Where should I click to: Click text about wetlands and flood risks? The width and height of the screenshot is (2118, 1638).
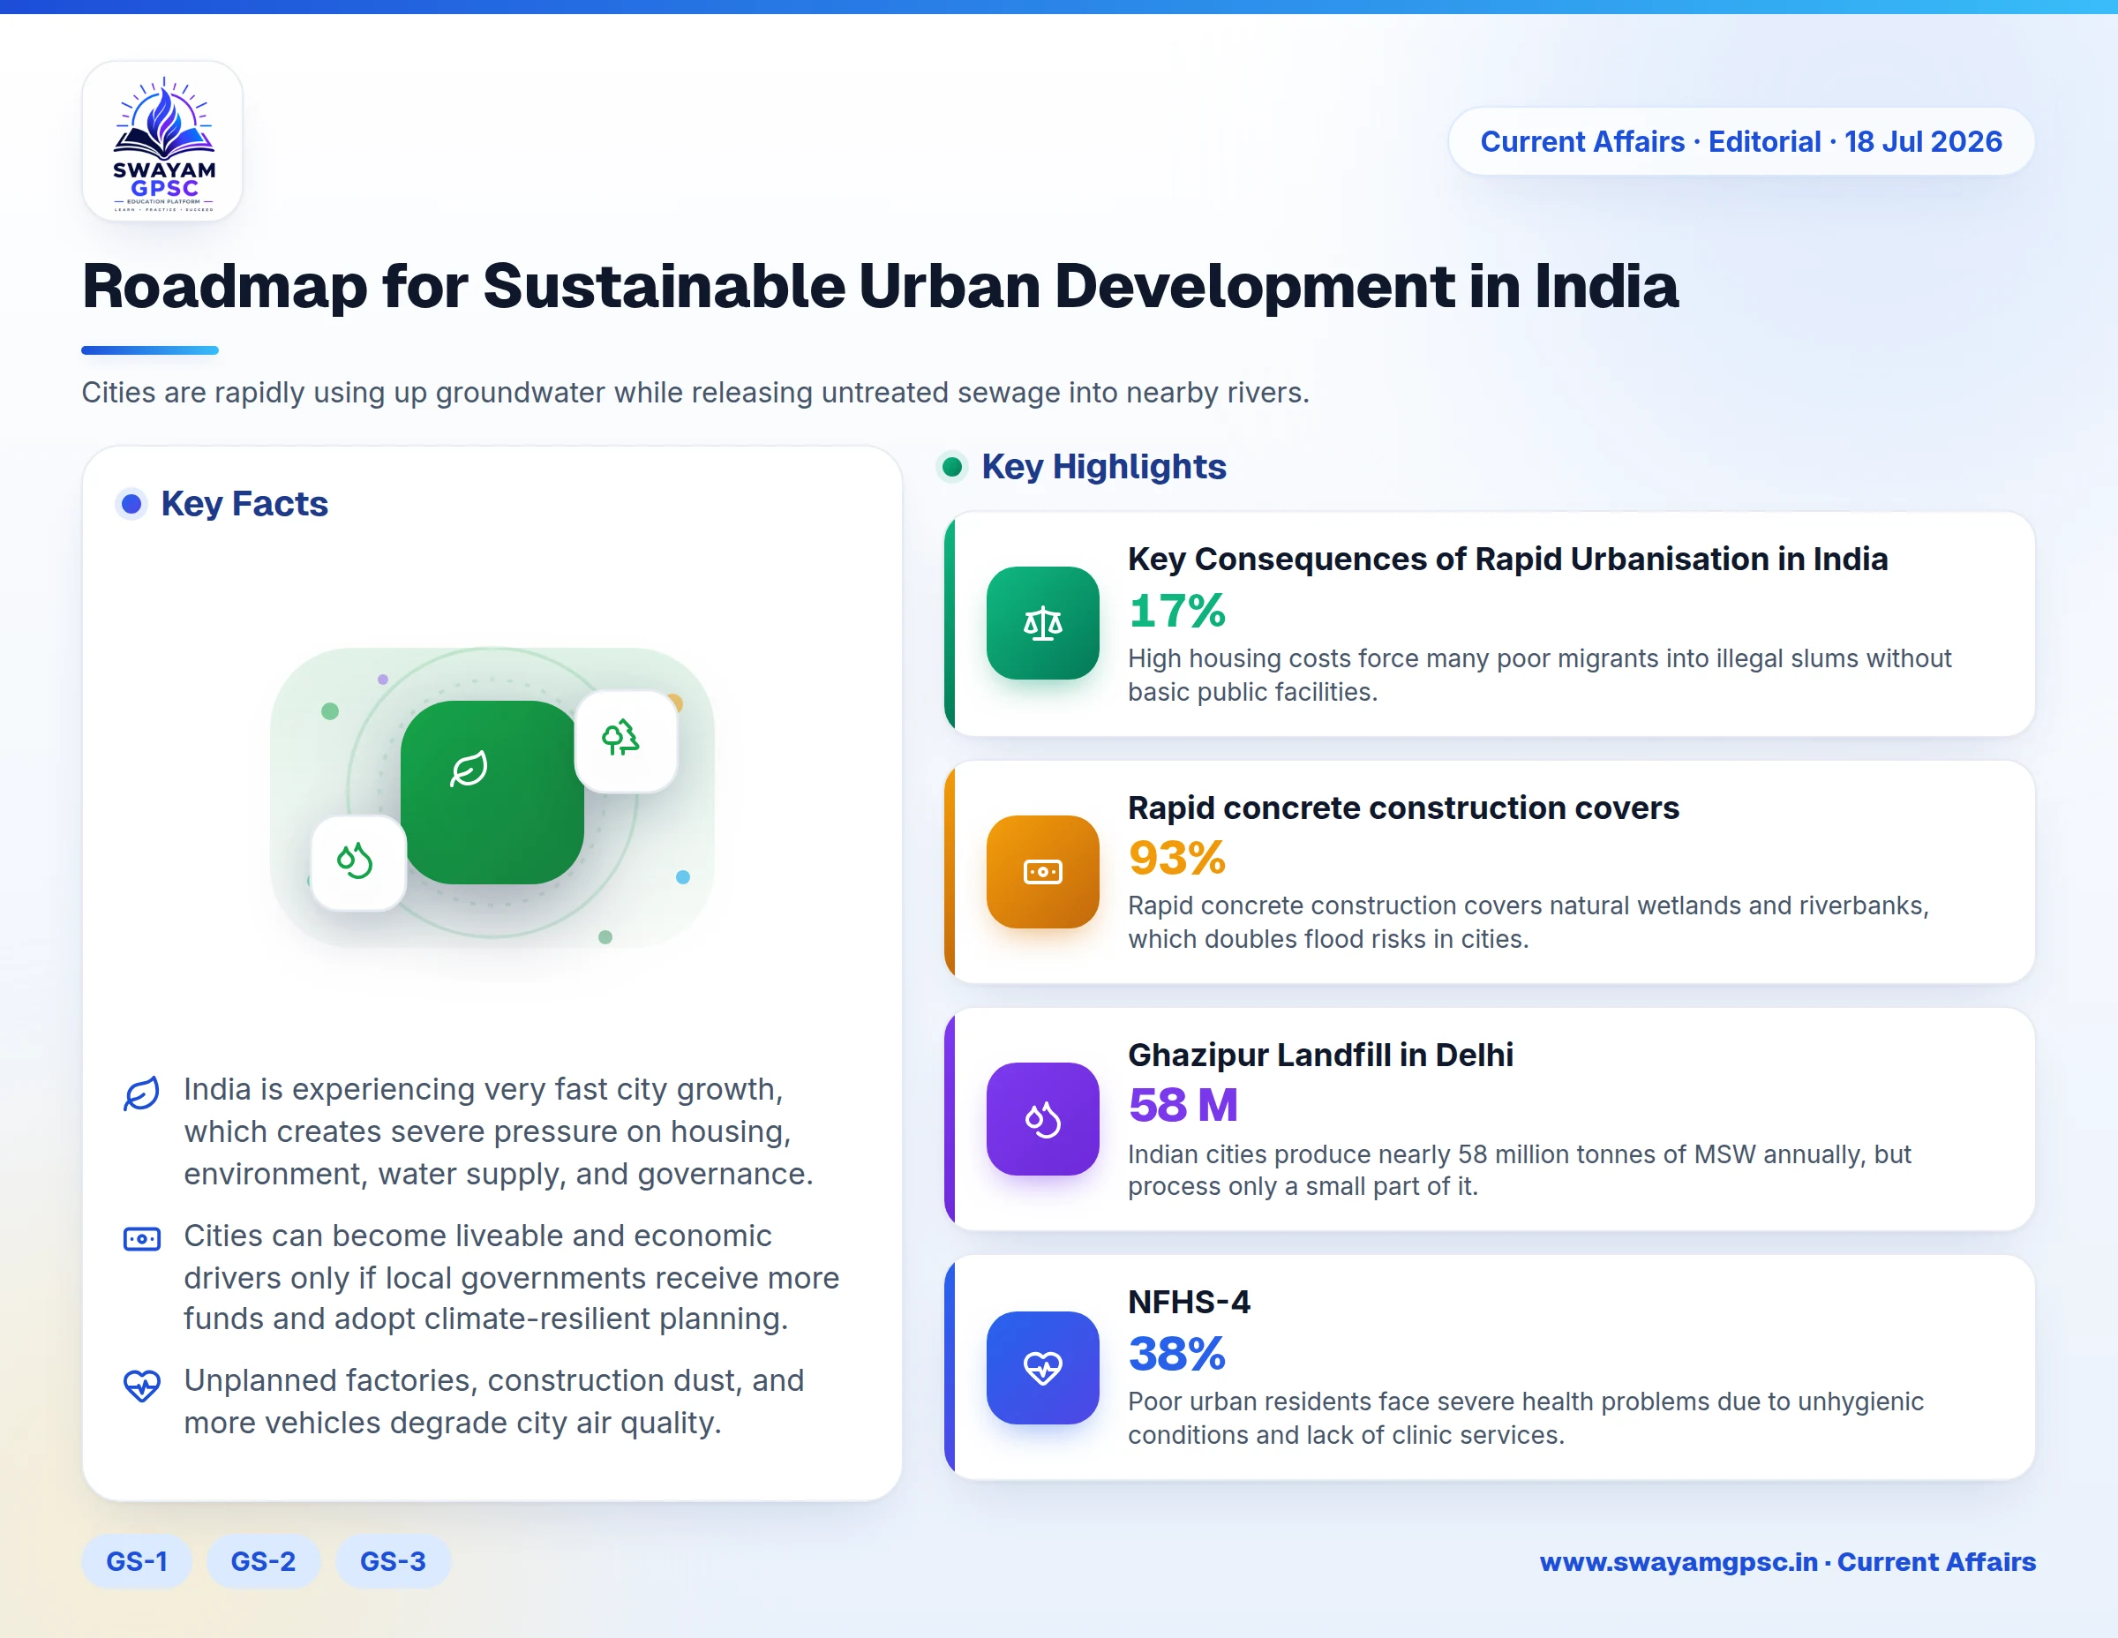click(x=1528, y=922)
